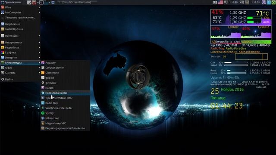This screenshot has height=155, width=276.
Task: Click the My Computer menu icon
Action: tap(3, 12)
